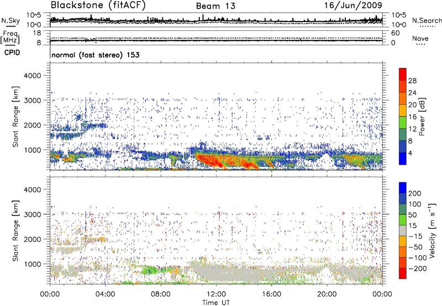Click the '60' Nave axis value
Image resolution: width=442 pixels, height=306 pixels.
(x=395, y=33)
